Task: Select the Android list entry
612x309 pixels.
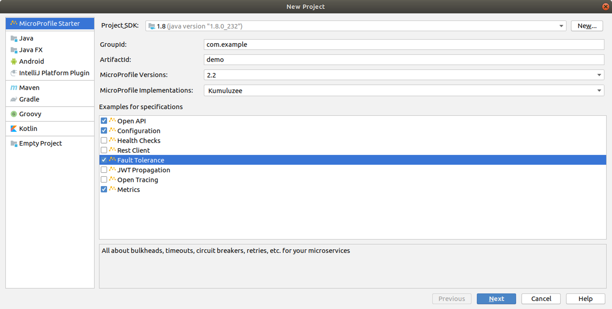Action: tap(50, 61)
